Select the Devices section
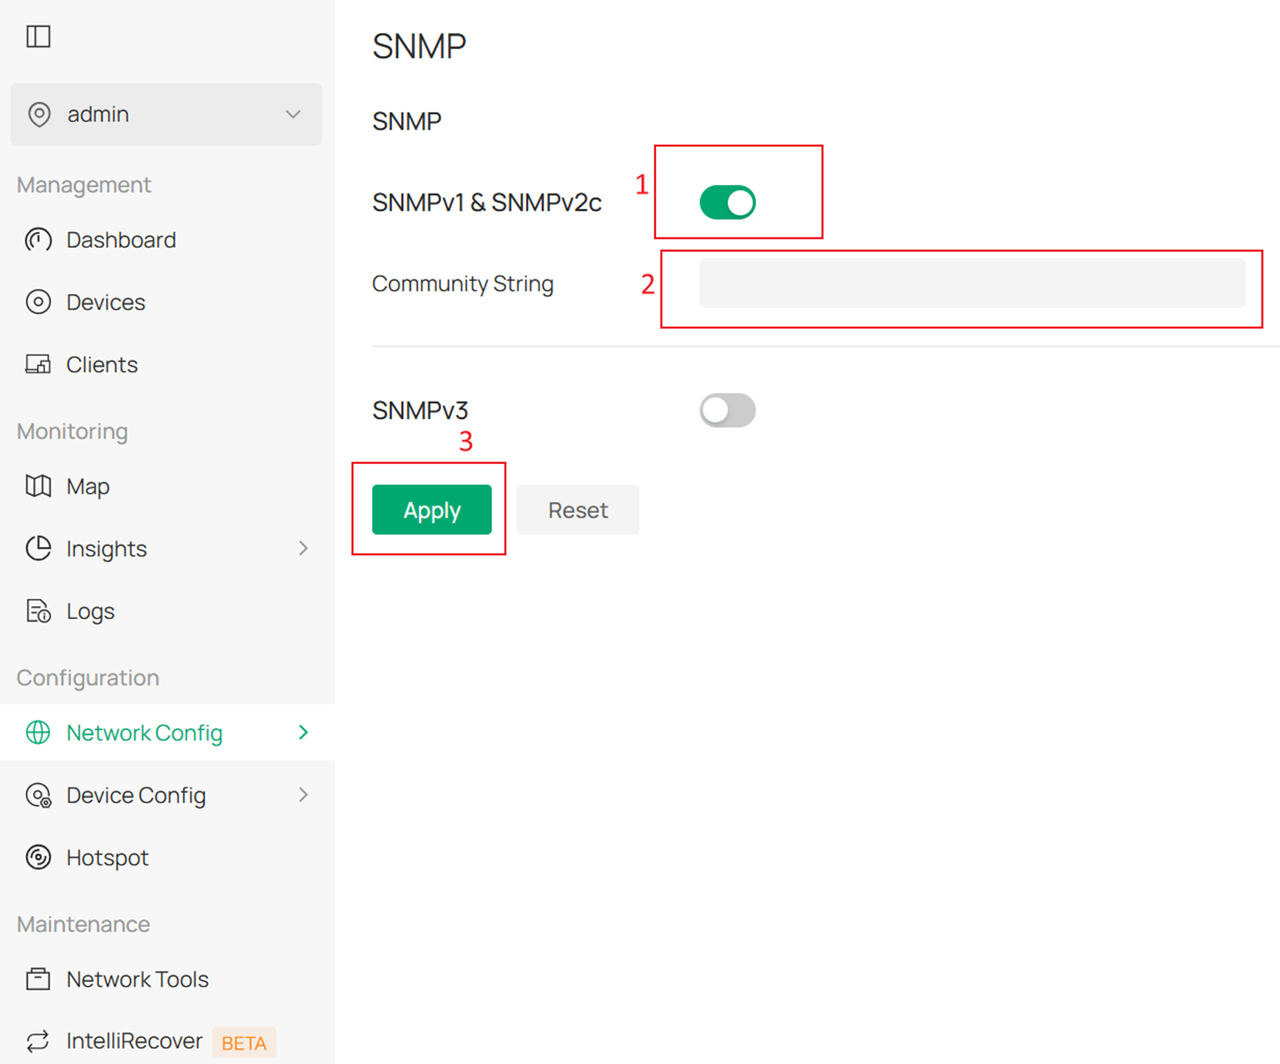This screenshot has height=1064, width=1280. point(105,302)
